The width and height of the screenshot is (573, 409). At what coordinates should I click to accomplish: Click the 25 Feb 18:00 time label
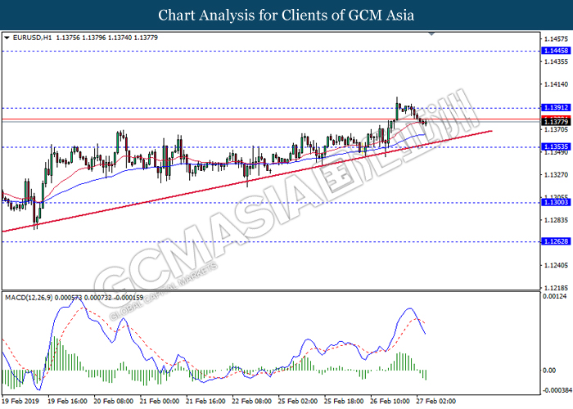(344, 402)
